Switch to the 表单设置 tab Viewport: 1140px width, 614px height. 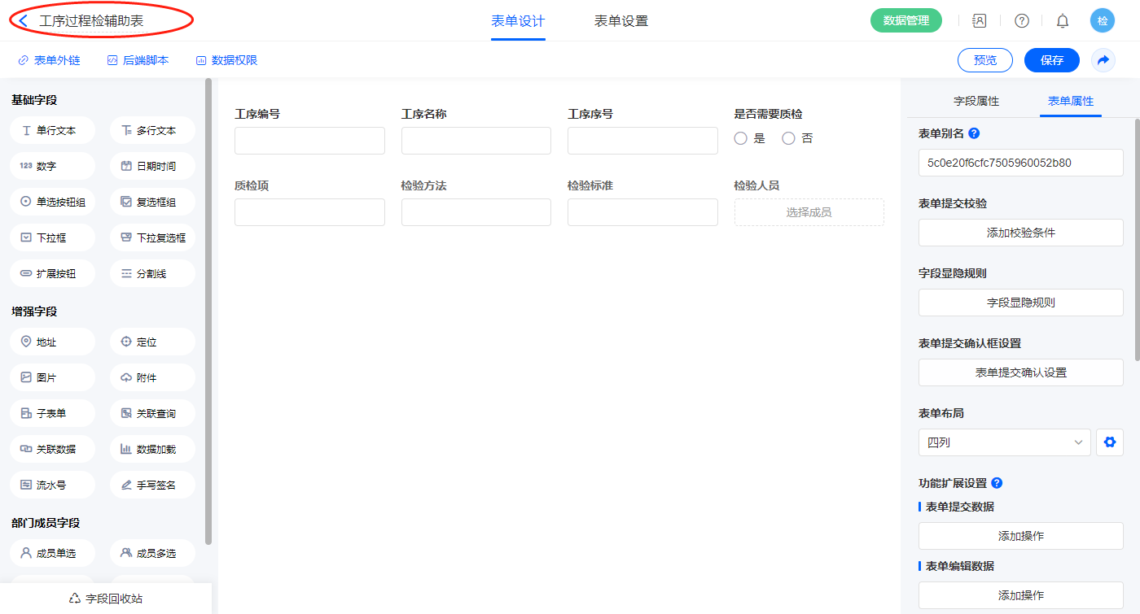click(x=620, y=21)
